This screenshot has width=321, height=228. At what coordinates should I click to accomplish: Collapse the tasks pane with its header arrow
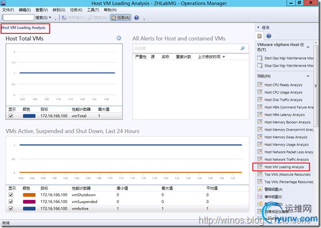258,27
